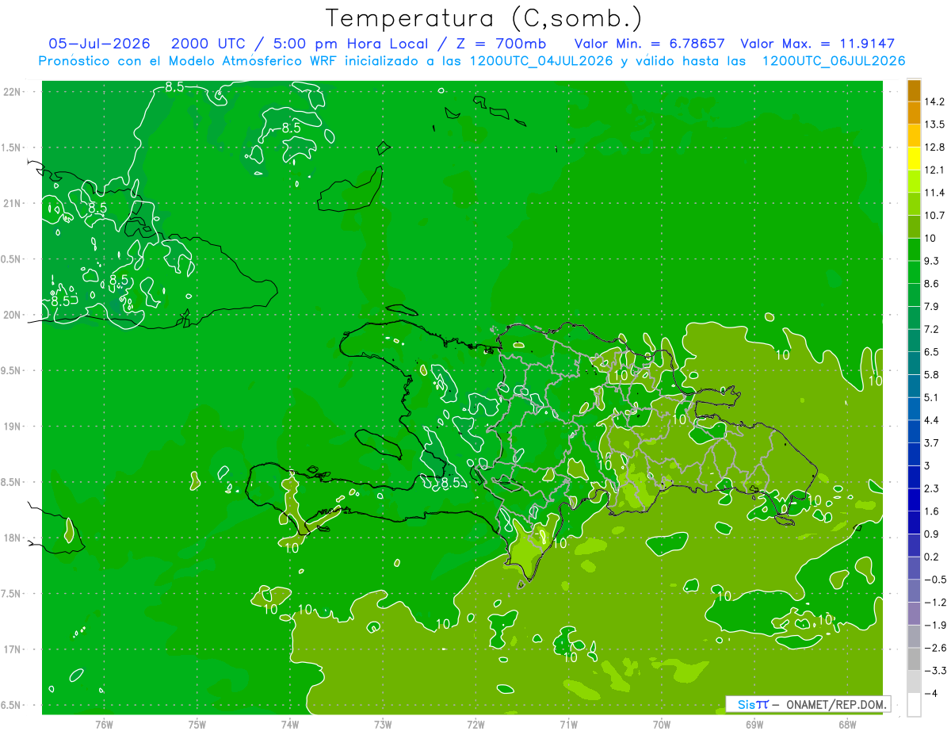Click the "69W" longitude axis label
This screenshot has width=951, height=735.
click(x=754, y=724)
